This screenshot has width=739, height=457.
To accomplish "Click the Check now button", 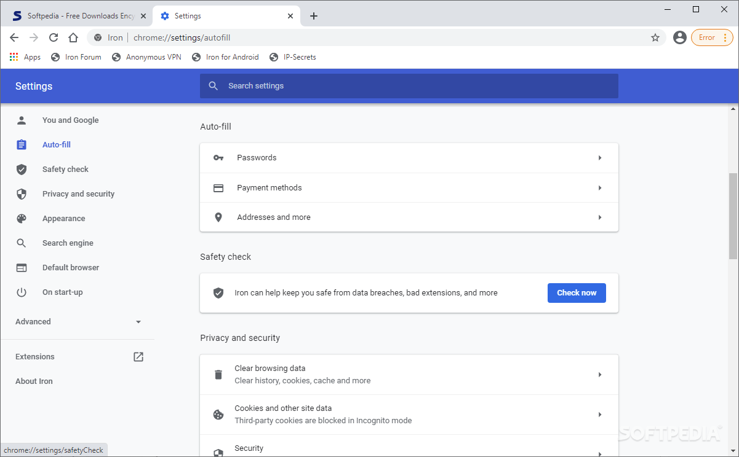I will (x=577, y=293).
